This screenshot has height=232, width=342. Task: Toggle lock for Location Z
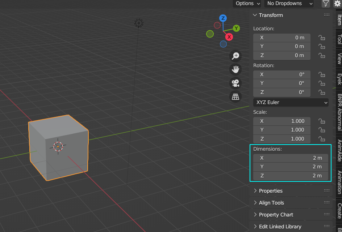[x=321, y=56]
